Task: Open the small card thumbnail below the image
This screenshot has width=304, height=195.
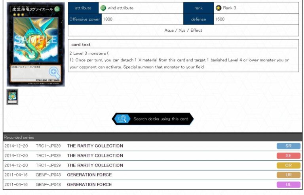Action: [x=12, y=97]
